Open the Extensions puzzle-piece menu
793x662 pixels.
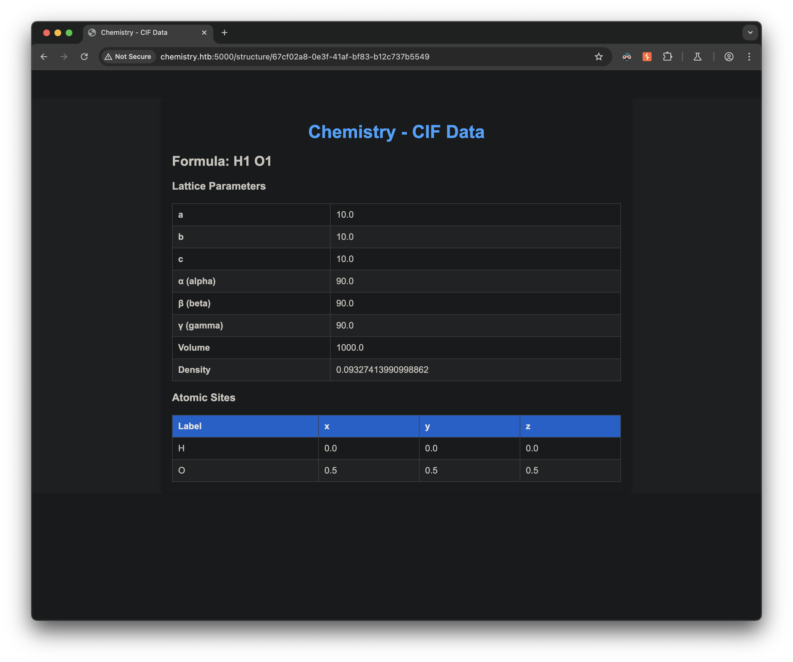point(667,57)
